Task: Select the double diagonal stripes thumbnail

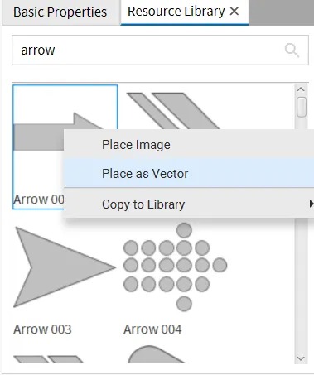Action: (173, 110)
